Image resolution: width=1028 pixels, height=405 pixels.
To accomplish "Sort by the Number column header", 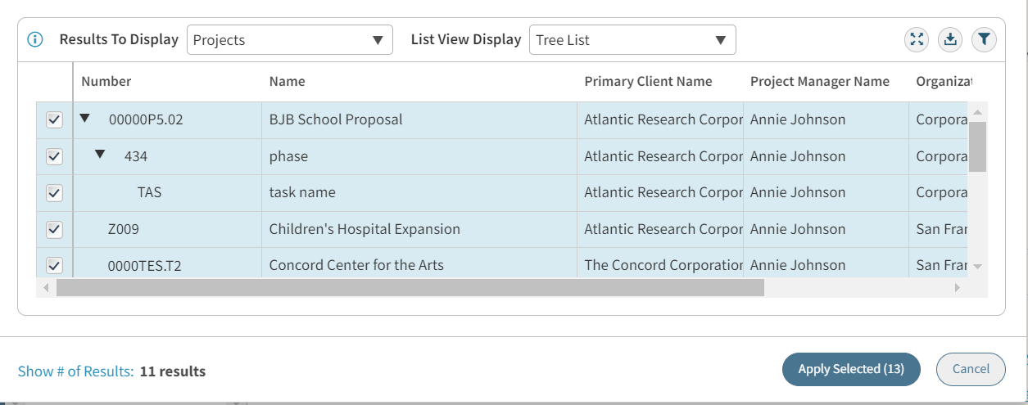I will pos(106,81).
